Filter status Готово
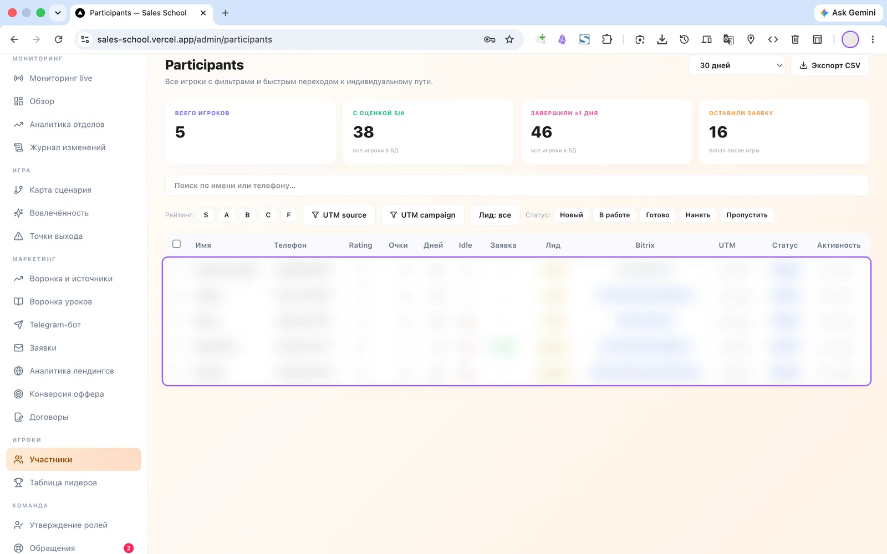The image size is (887, 554). click(657, 215)
